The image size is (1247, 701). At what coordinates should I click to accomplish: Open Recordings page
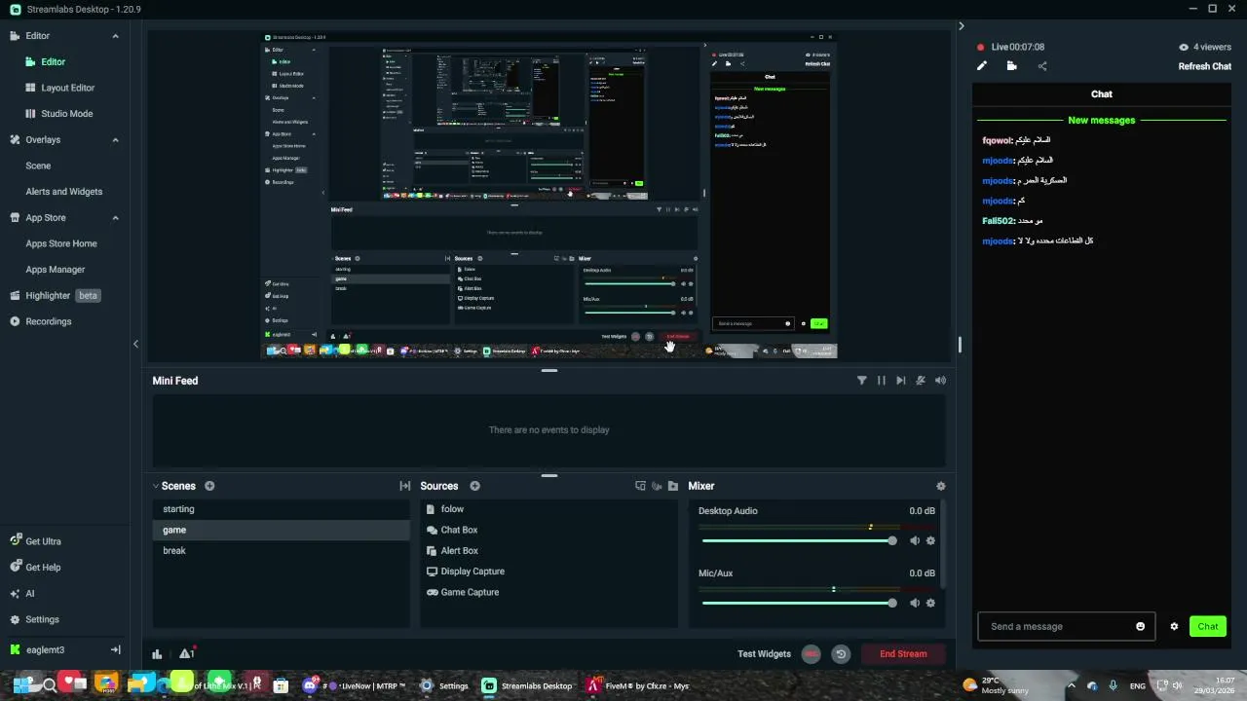(x=48, y=321)
